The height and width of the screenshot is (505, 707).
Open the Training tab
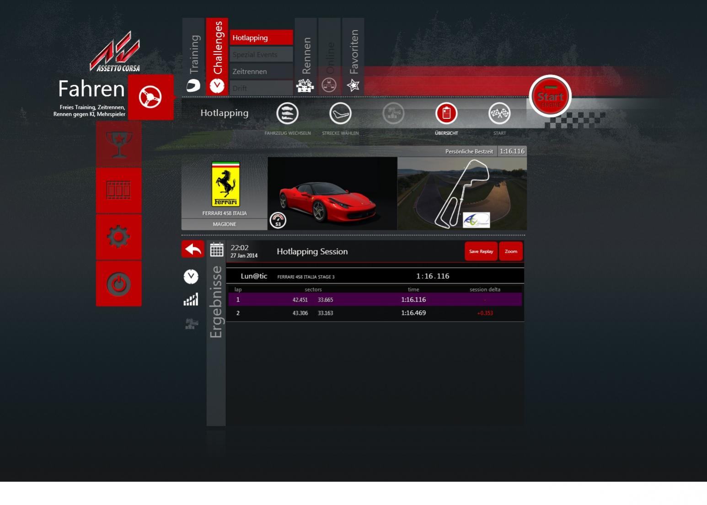(x=193, y=57)
